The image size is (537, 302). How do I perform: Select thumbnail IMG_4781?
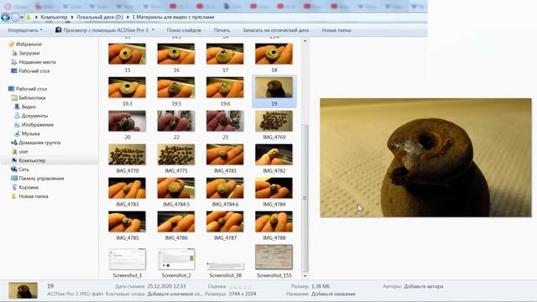pos(225,154)
